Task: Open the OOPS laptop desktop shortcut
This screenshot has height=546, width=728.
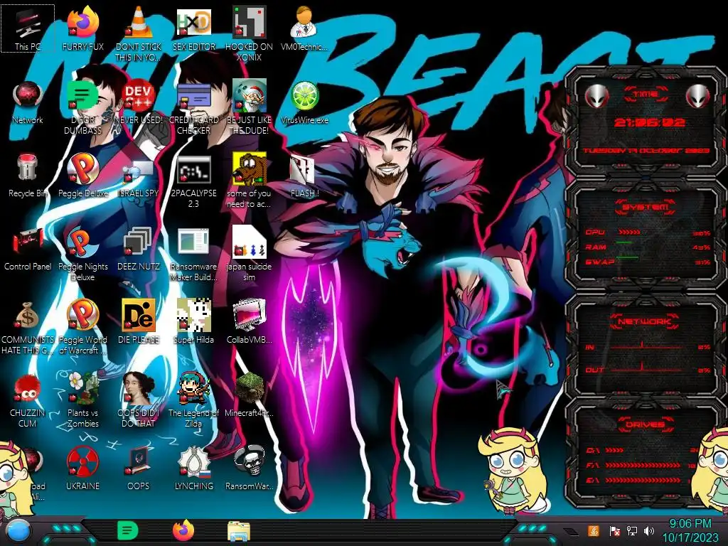Action: (139, 469)
